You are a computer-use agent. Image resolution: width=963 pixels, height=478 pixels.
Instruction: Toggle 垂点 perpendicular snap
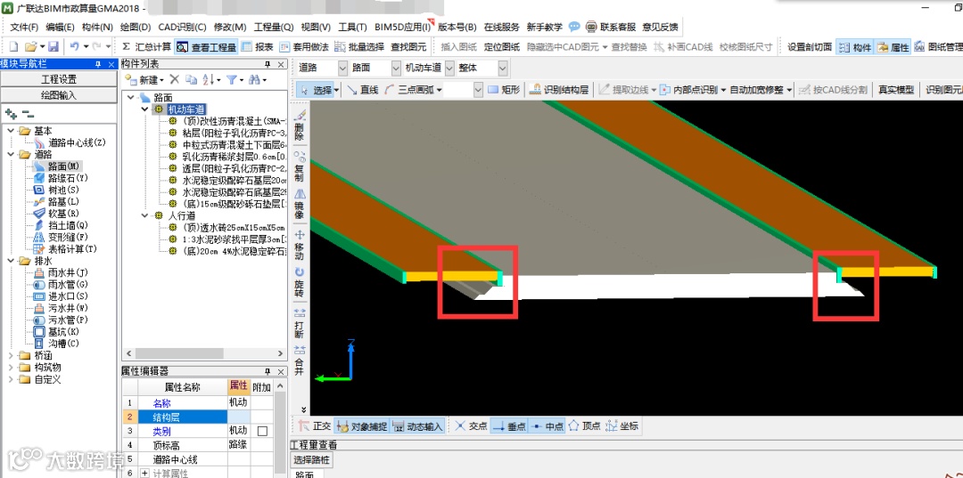(x=508, y=425)
